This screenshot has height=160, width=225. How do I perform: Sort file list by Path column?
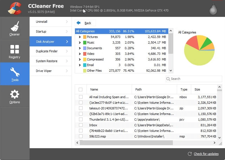coord(154,89)
